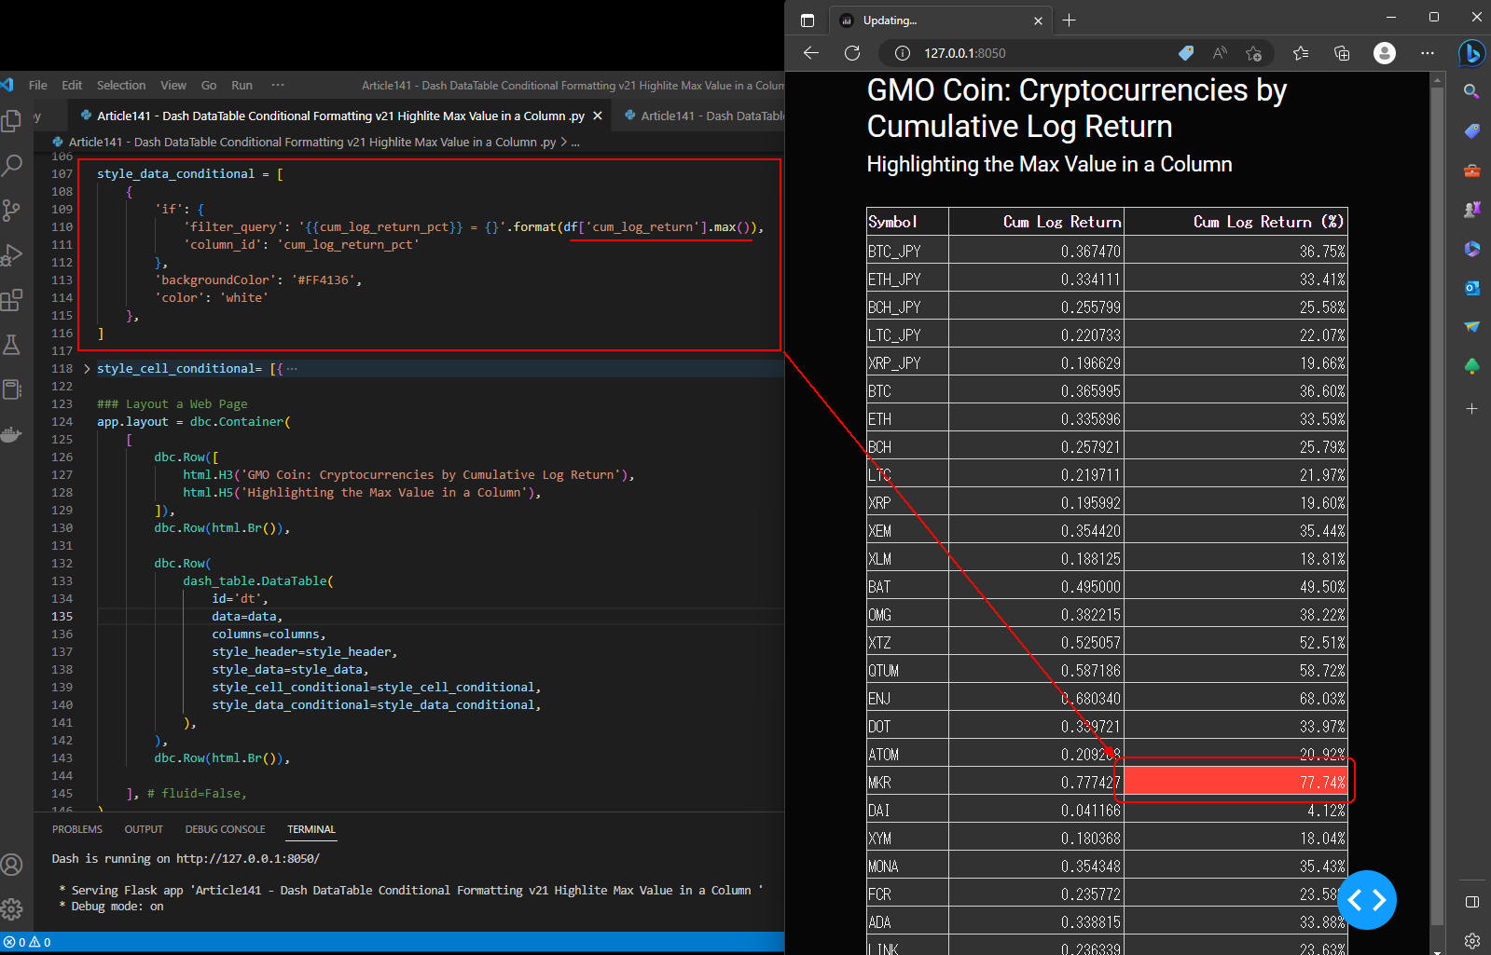
Task: Open View menu in VS Code
Action: (x=173, y=85)
